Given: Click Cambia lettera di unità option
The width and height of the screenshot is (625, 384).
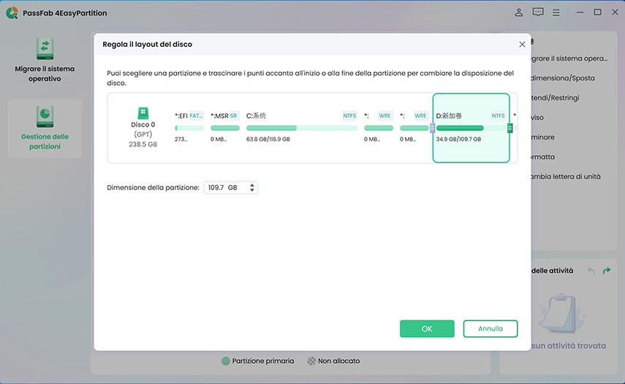Looking at the screenshot, I should click(x=566, y=176).
